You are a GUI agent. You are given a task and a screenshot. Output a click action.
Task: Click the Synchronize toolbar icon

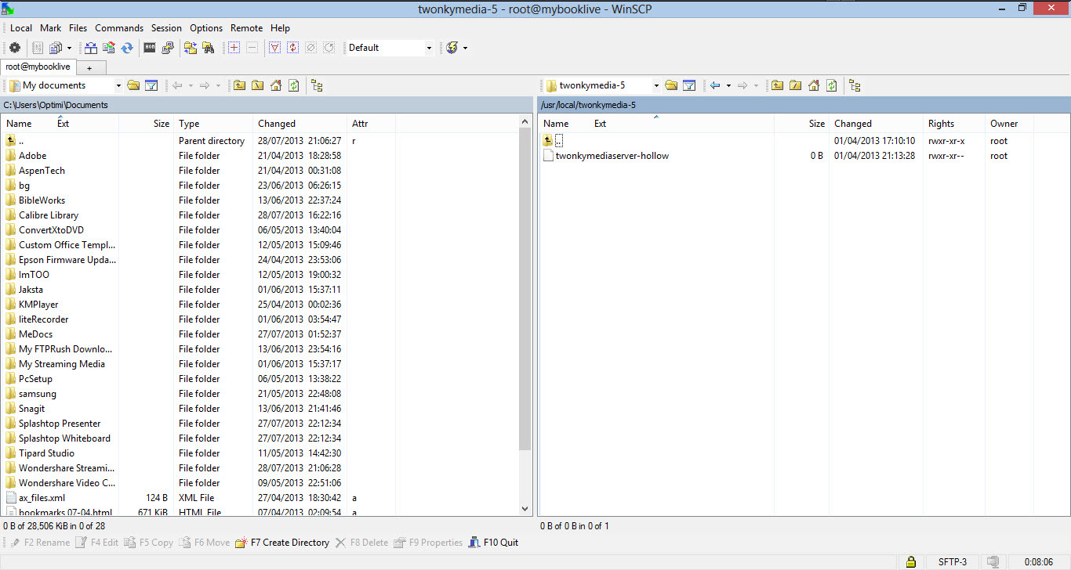point(126,48)
